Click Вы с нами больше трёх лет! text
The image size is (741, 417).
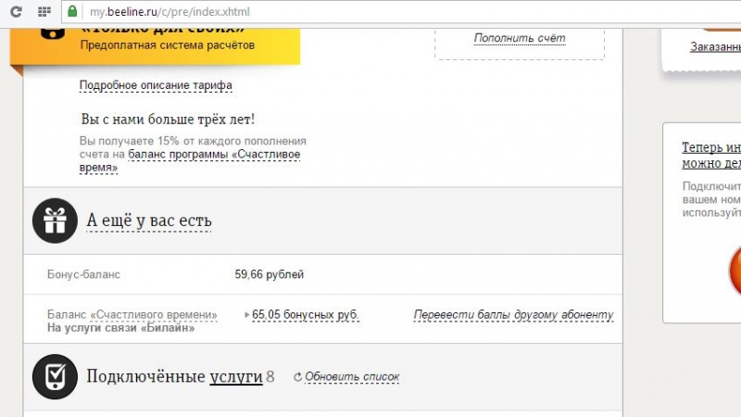pos(168,120)
